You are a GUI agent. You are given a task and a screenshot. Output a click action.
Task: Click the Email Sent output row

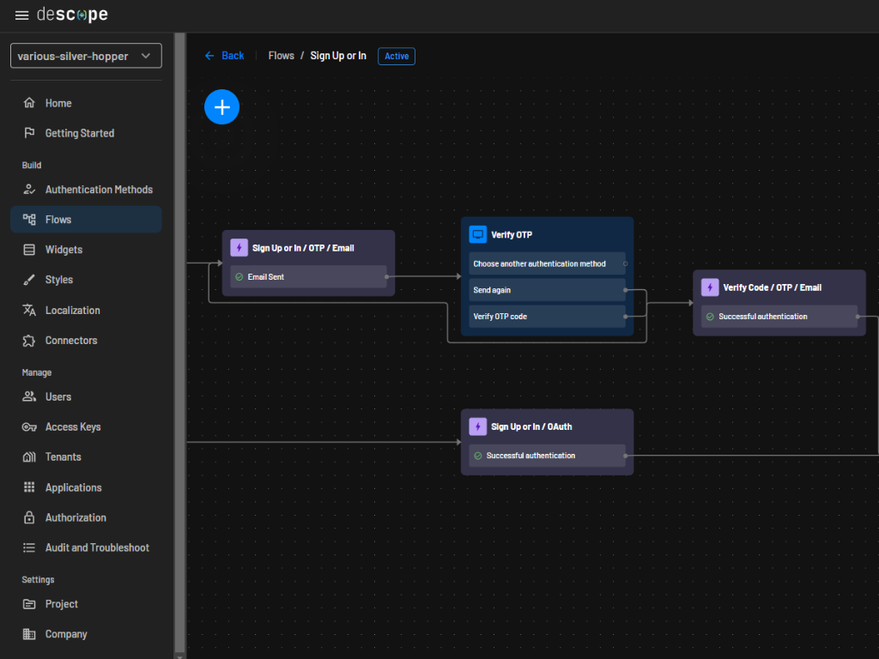(x=308, y=277)
